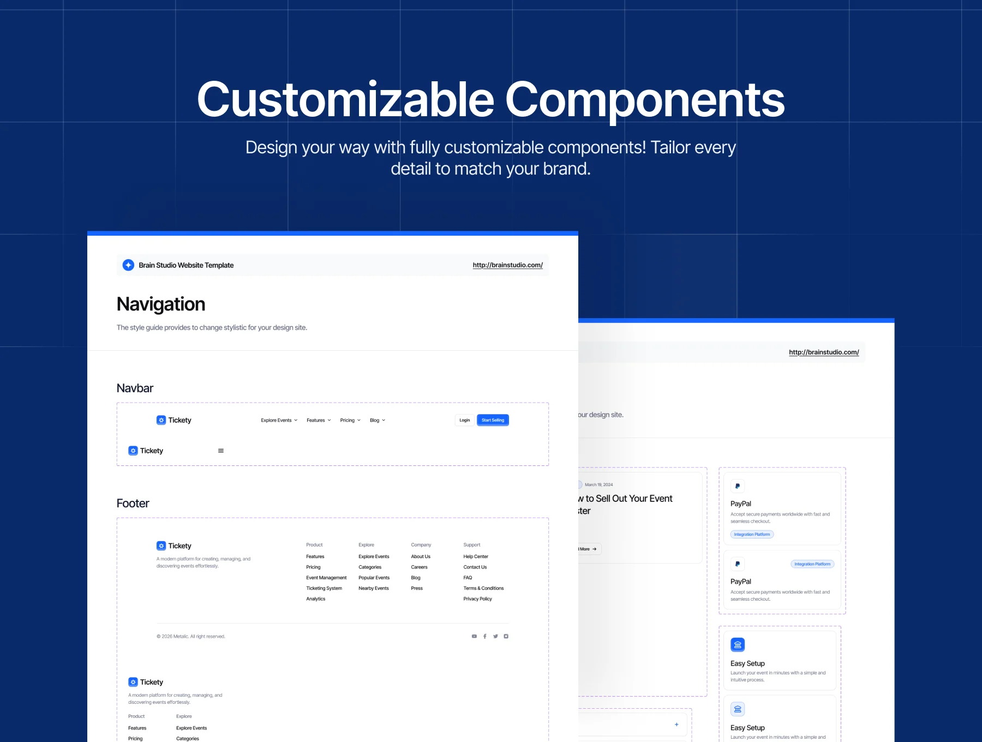Click the More arrow button on the blog card
982x742 pixels.
(x=589, y=549)
